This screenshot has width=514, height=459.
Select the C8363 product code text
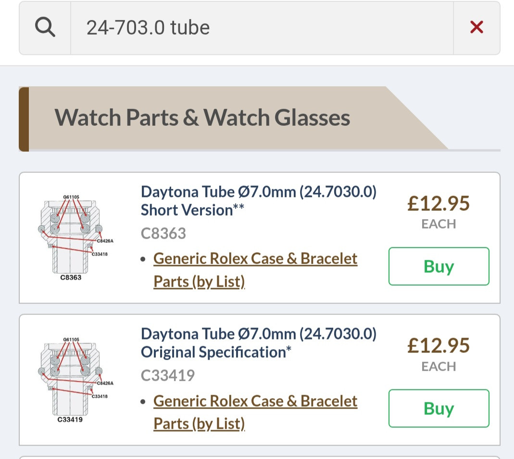[163, 233]
